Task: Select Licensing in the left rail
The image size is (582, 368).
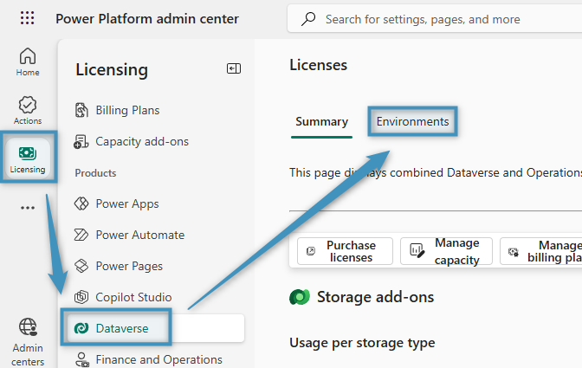Action: tap(28, 158)
